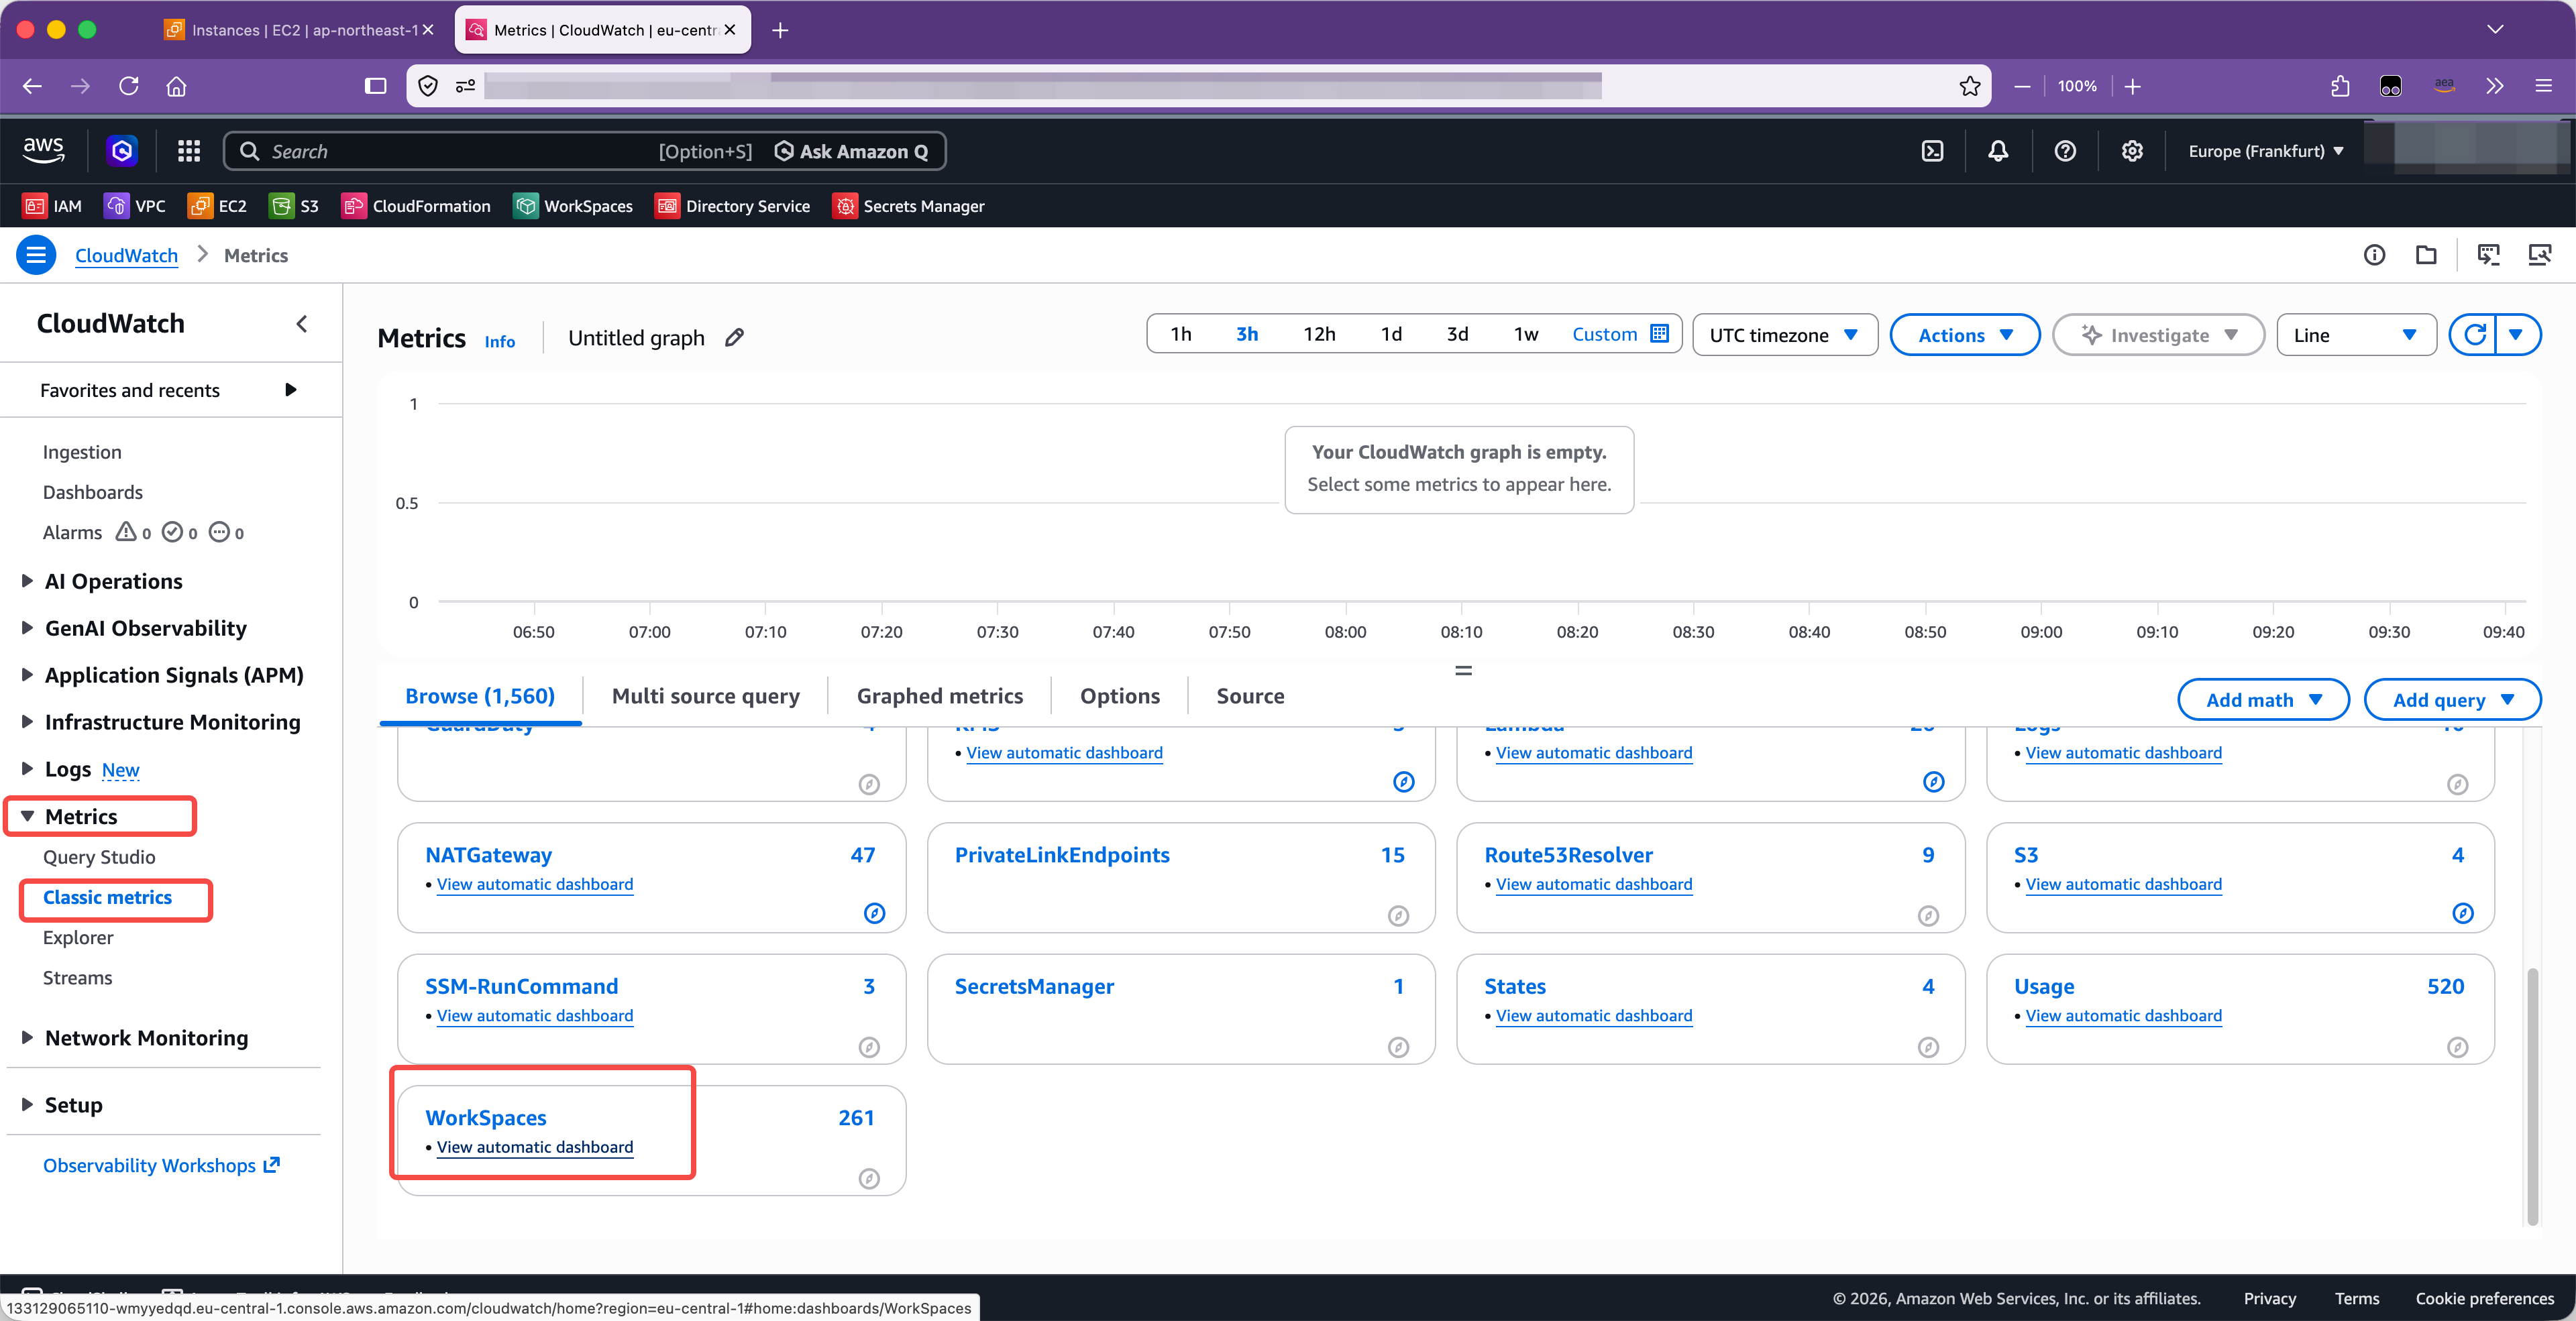Screen dimensions: 2576x1321
Task: Reload the page with browser refresh button
Action: (128, 86)
